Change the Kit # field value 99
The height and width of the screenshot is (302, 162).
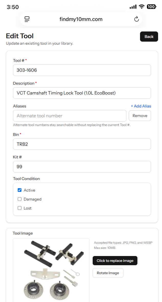point(82,167)
